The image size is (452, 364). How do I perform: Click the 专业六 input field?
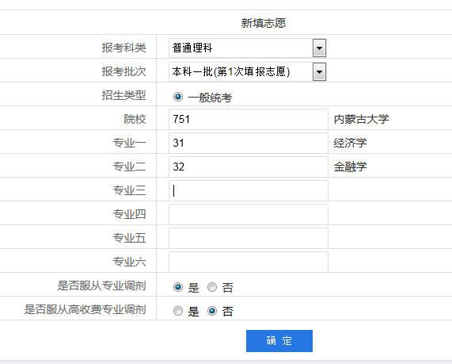coord(249,262)
